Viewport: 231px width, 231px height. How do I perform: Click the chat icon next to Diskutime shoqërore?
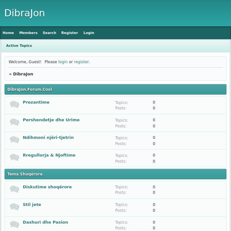click(14, 189)
